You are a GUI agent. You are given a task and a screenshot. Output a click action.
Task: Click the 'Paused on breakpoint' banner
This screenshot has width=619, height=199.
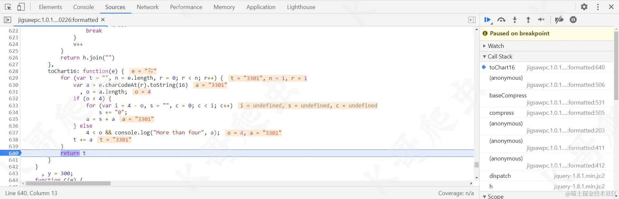click(x=547, y=33)
